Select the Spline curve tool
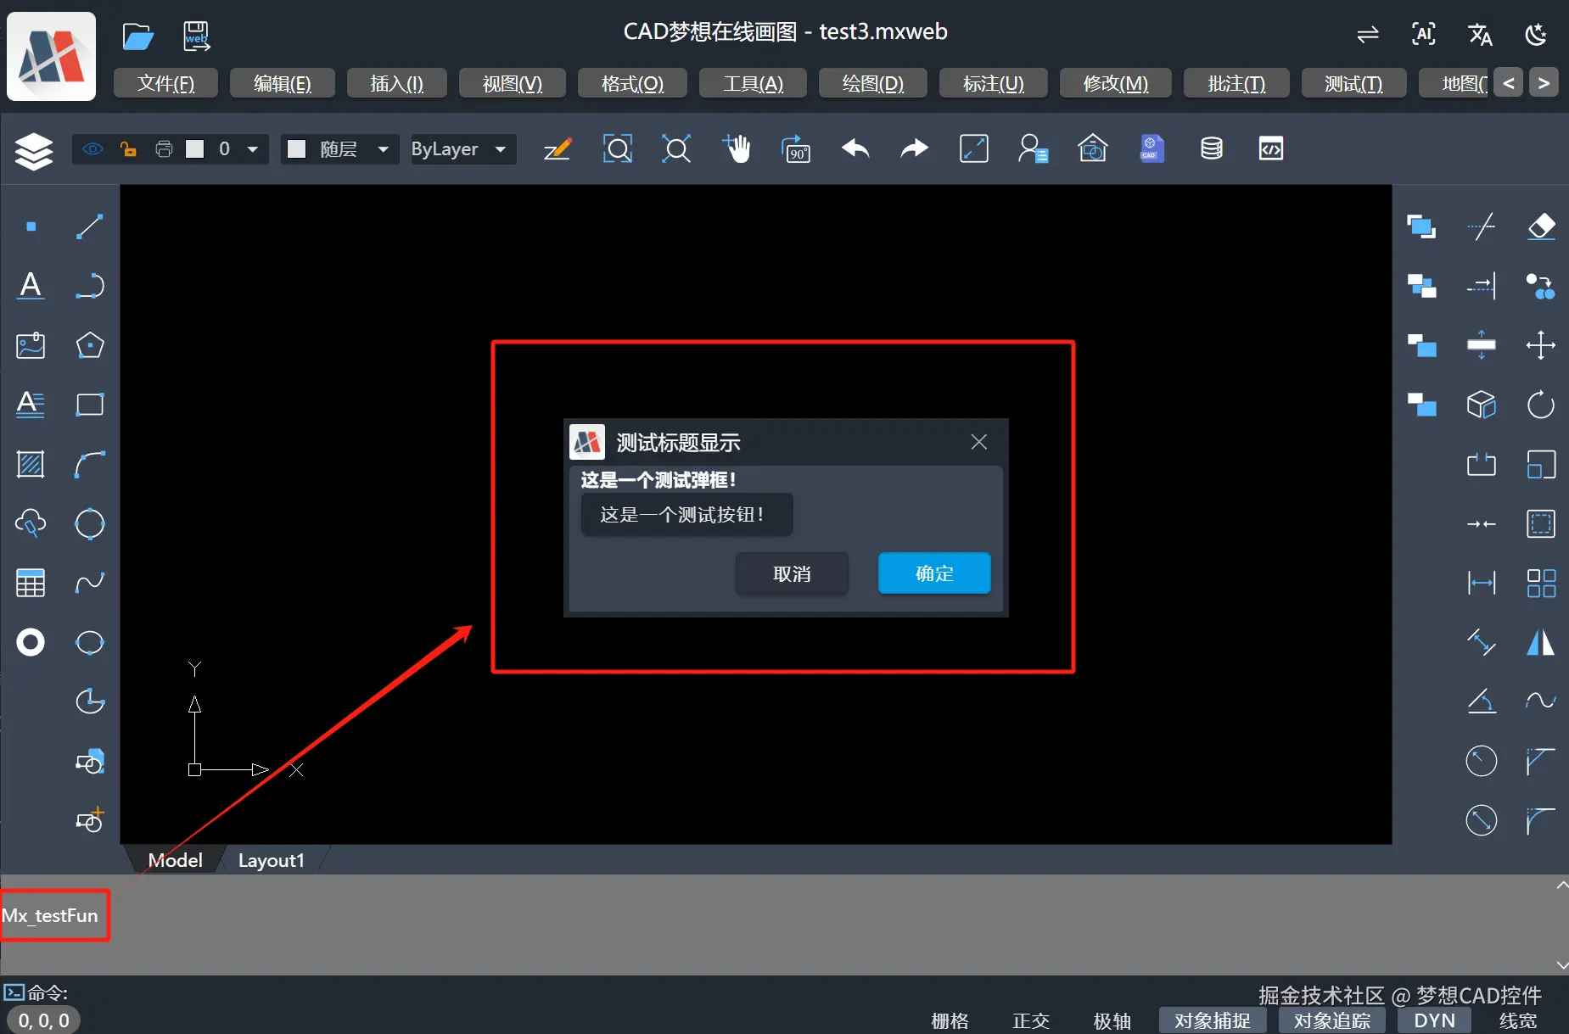Screen dimensions: 1569x1034 pos(90,583)
